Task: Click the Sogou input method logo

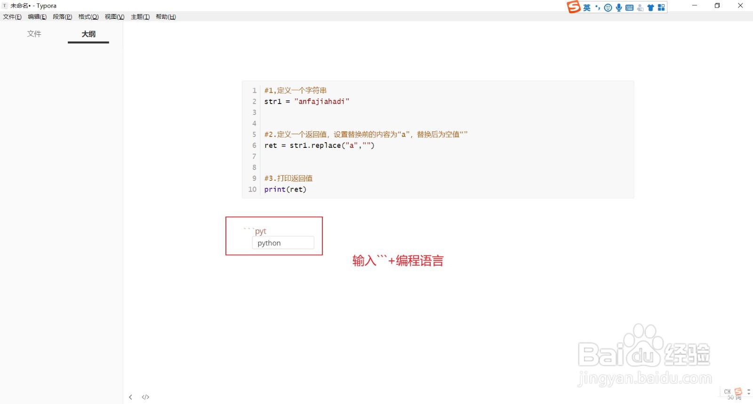Action: (x=574, y=7)
